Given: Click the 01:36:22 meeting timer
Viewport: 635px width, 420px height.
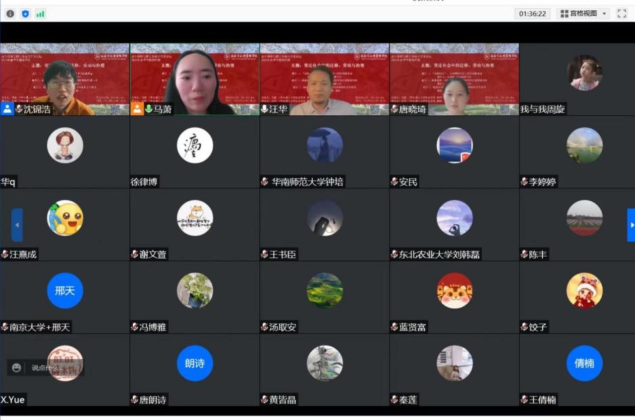Looking at the screenshot, I should point(533,14).
